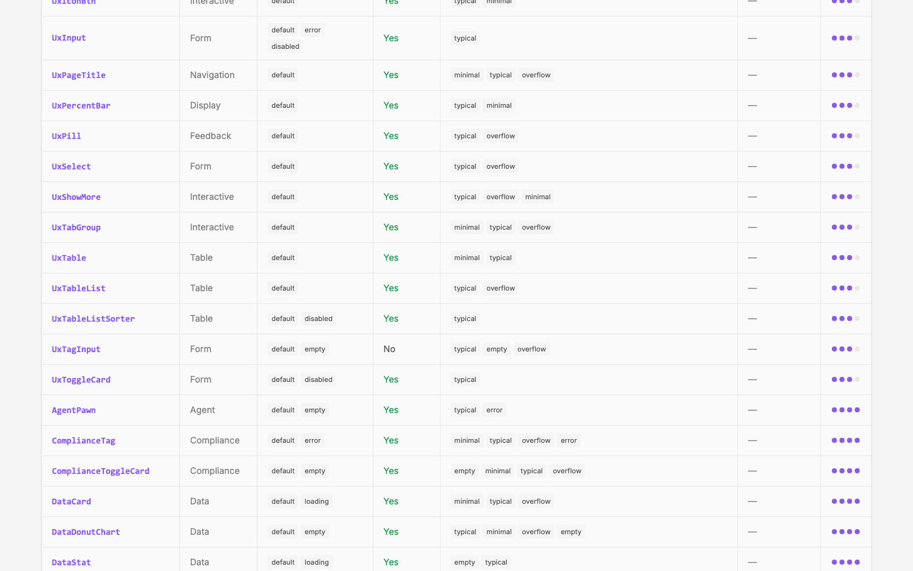Click the disabled tag in UxToggleCard row
Viewport: 913px width, 571px height.
click(x=318, y=379)
